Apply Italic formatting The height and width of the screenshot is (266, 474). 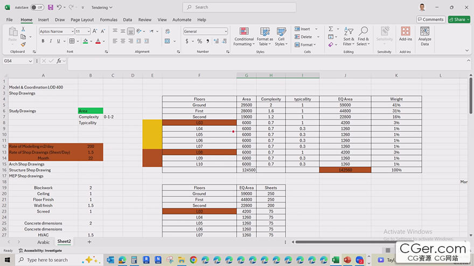click(51, 41)
